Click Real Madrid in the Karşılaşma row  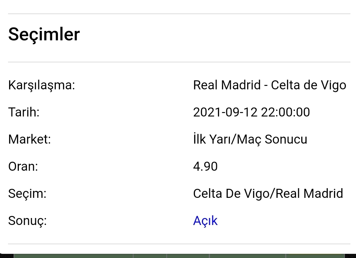coord(227,85)
